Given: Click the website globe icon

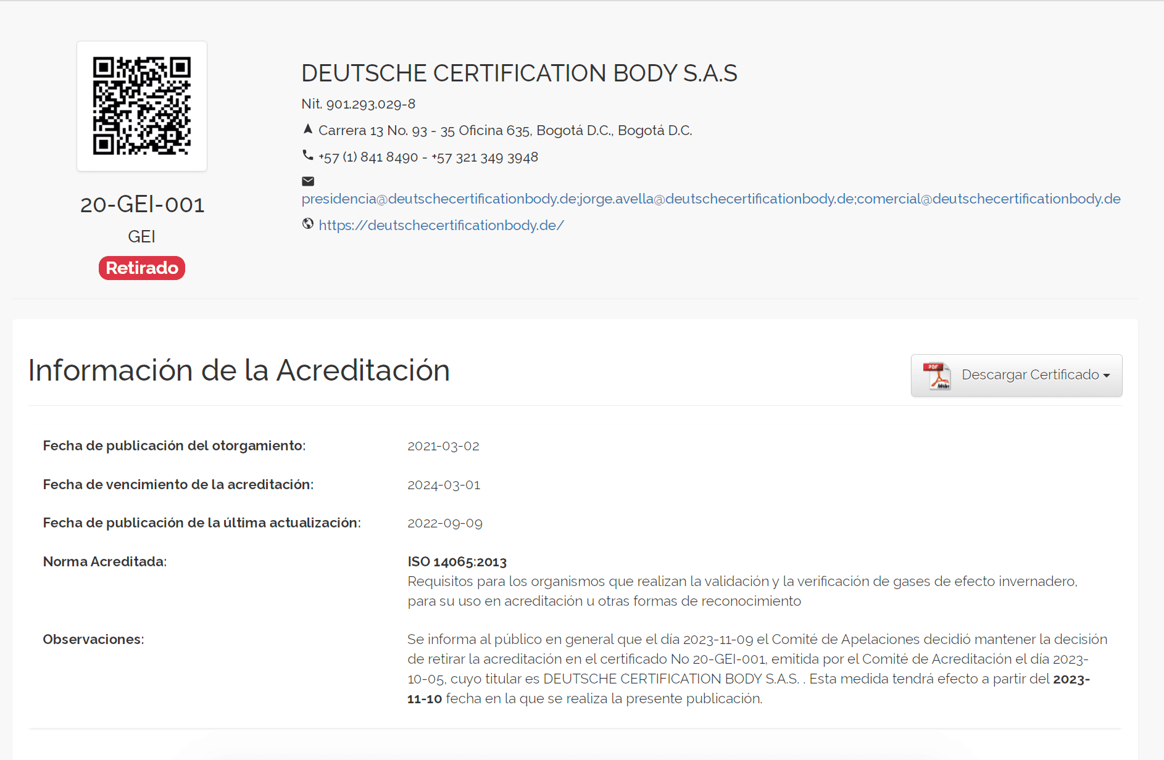Looking at the screenshot, I should pyautogui.click(x=308, y=224).
